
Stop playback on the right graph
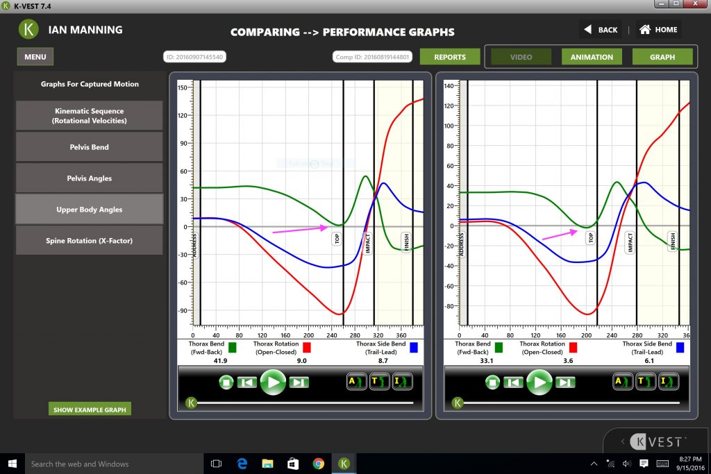pos(492,382)
